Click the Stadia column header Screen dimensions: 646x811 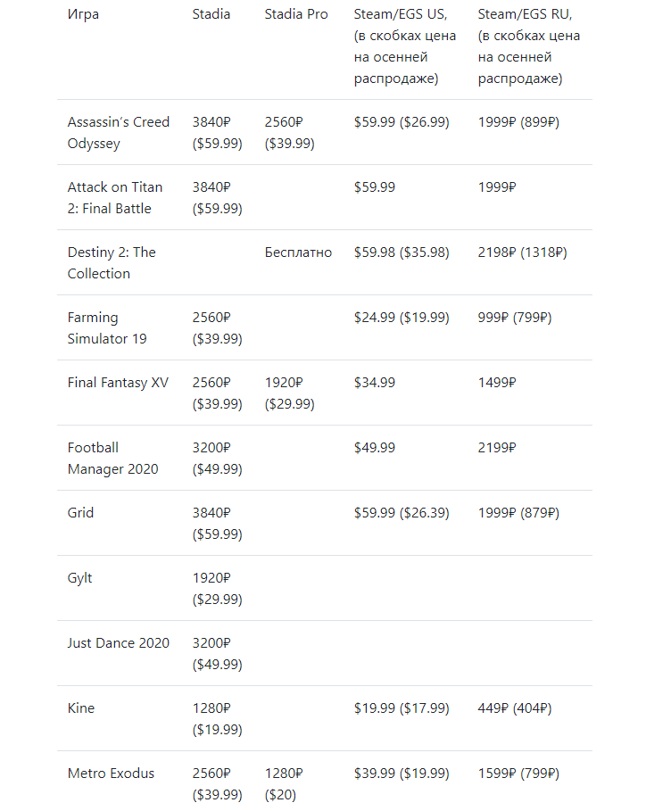click(x=211, y=14)
